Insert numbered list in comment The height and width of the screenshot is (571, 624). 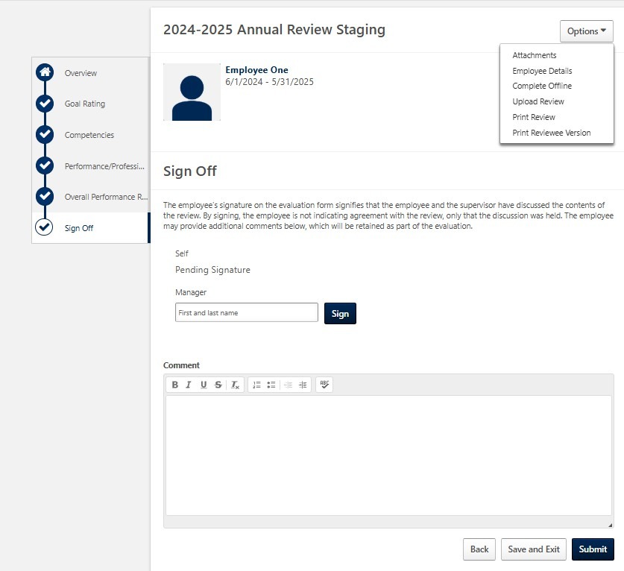[256, 385]
